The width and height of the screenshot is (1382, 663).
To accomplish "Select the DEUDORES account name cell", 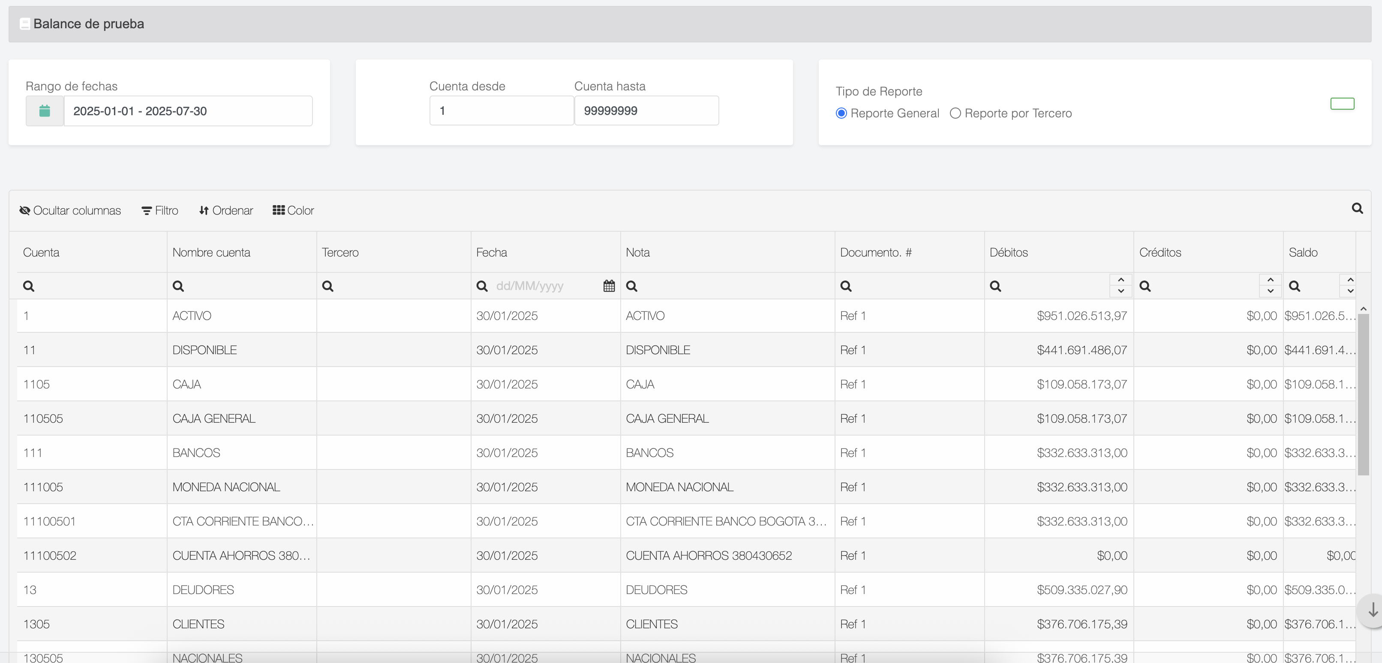I will [x=241, y=590].
